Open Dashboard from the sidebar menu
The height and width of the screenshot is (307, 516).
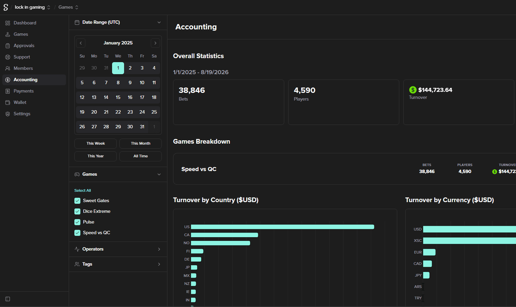click(x=34, y=23)
